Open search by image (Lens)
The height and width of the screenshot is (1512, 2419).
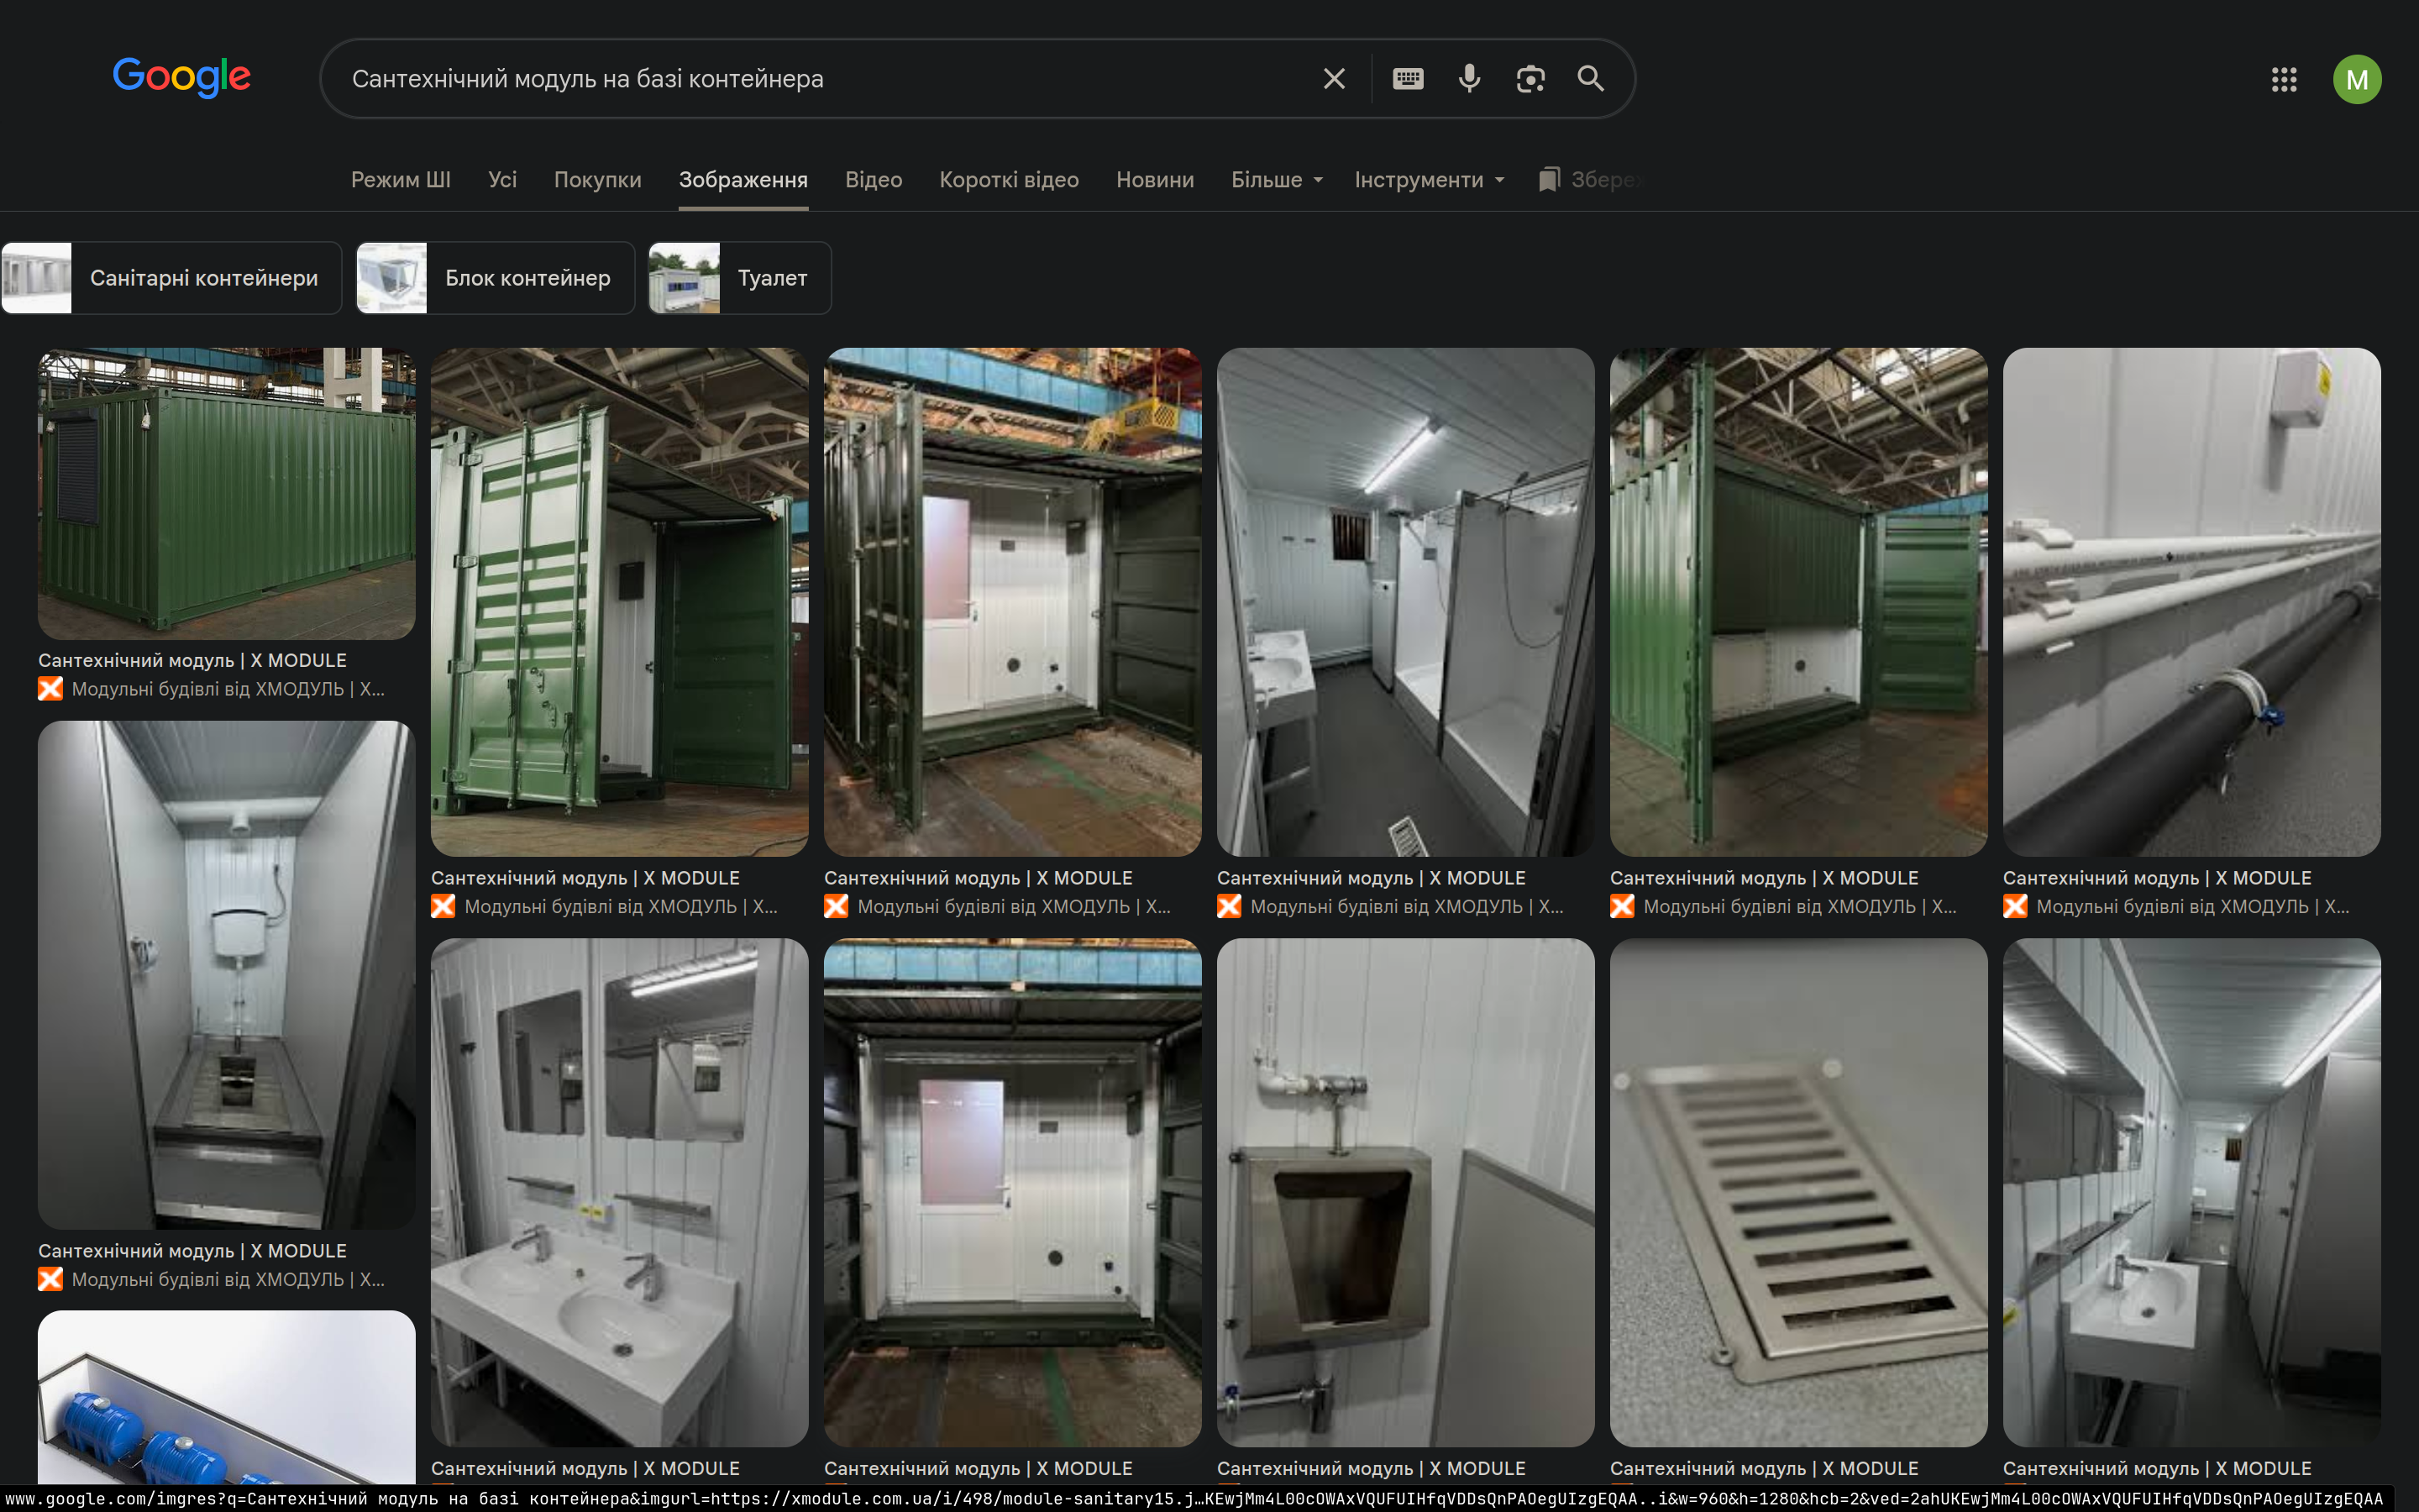(1530, 79)
